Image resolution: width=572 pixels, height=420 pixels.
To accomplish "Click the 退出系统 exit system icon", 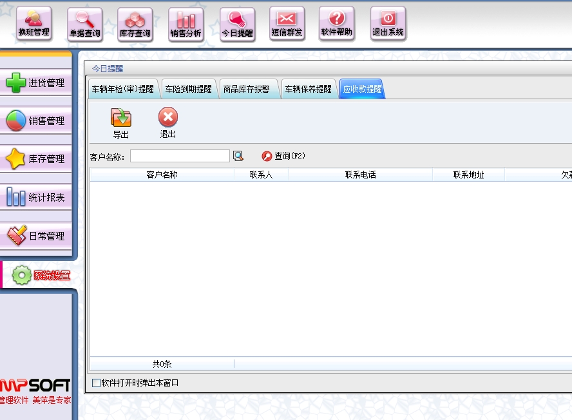I will tap(388, 24).
